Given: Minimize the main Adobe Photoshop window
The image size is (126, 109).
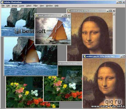Looking at the screenshot, I should [x=118, y=2].
